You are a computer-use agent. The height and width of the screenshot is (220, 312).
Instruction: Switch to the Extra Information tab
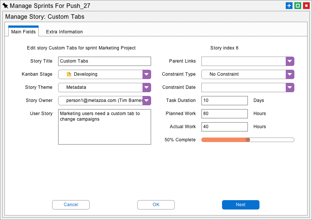[64, 32]
